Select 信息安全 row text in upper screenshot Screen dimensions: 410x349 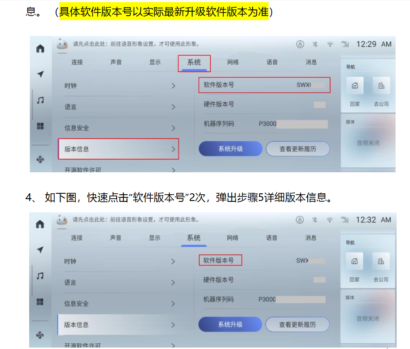click(x=77, y=128)
